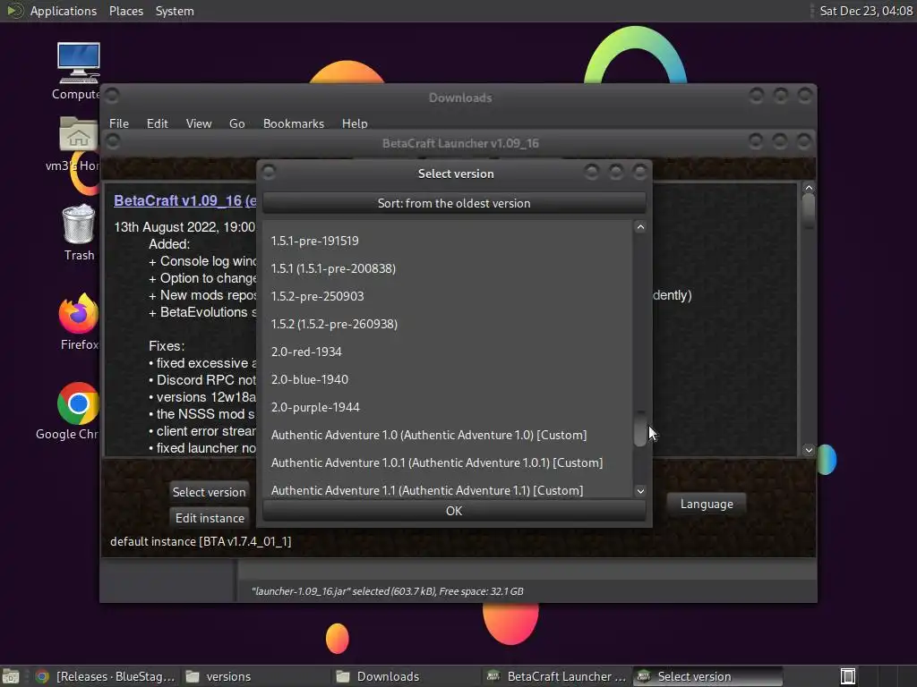
Task: Open Edit menu in Downloads window
Action: (157, 123)
